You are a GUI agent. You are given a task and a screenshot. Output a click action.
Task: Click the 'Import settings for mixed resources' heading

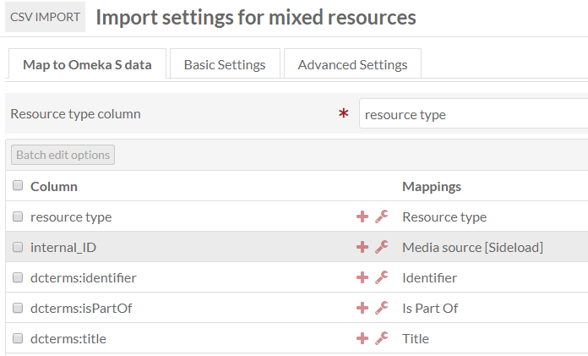click(x=256, y=17)
